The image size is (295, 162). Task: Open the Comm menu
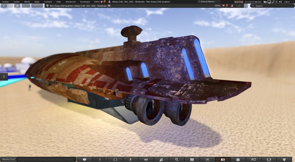[16, 2]
